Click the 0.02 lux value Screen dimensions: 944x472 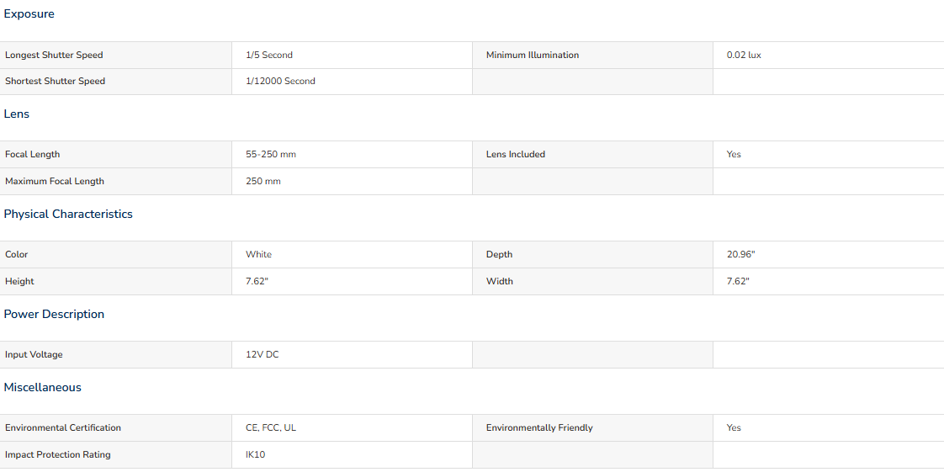(x=744, y=55)
